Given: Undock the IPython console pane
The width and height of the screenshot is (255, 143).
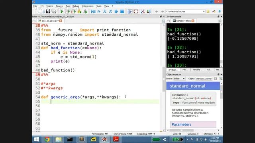Looking at the screenshot, I should tap(218, 17).
